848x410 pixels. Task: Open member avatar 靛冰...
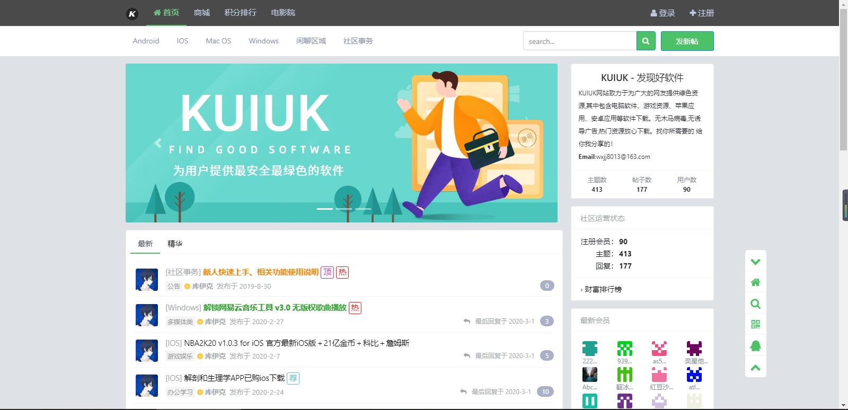point(625,375)
